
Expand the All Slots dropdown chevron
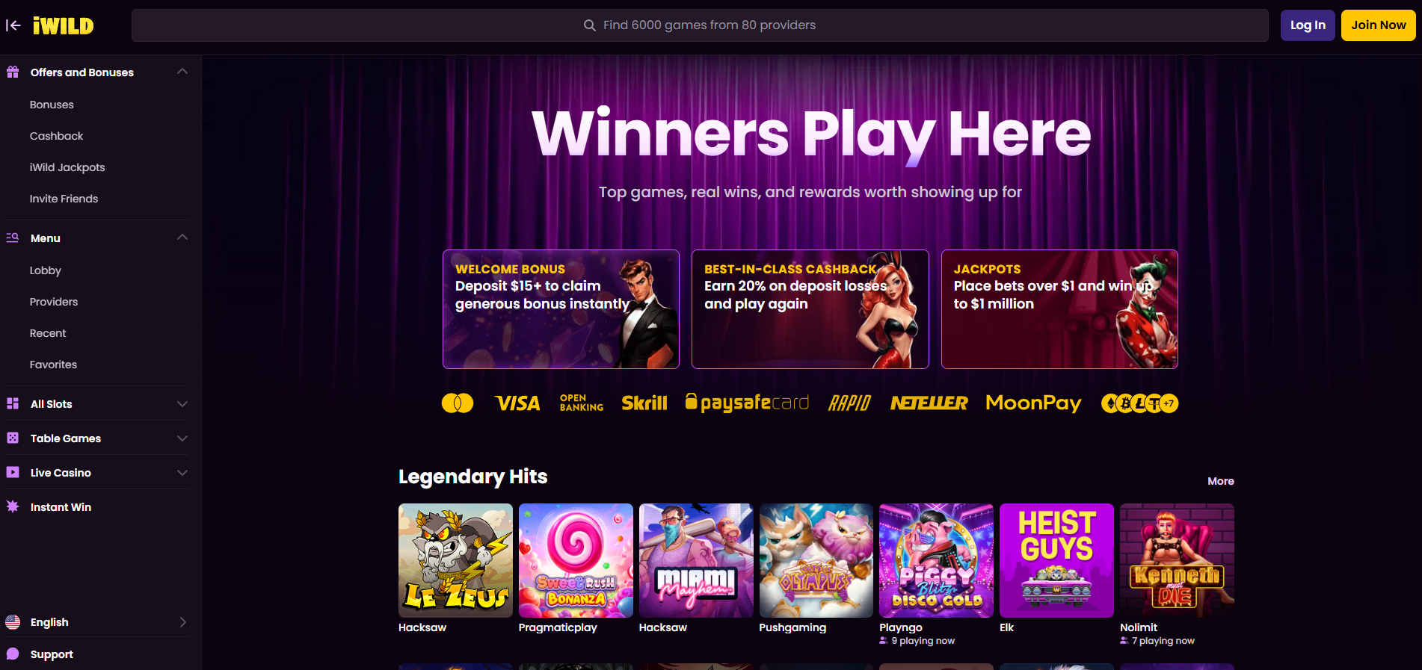(182, 404)
